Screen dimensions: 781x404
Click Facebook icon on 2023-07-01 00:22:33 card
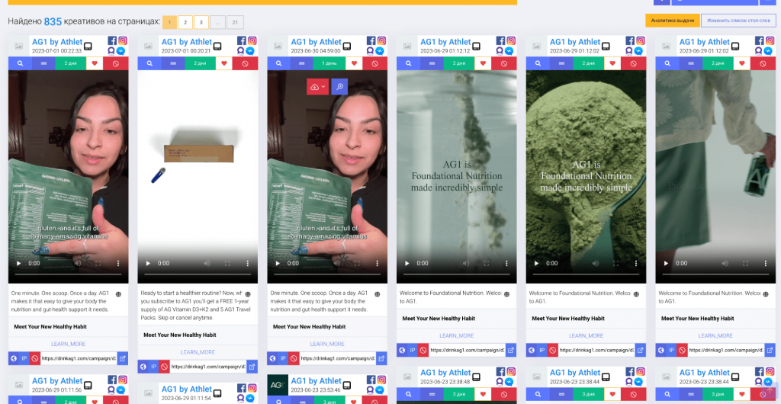pos(113,41)
